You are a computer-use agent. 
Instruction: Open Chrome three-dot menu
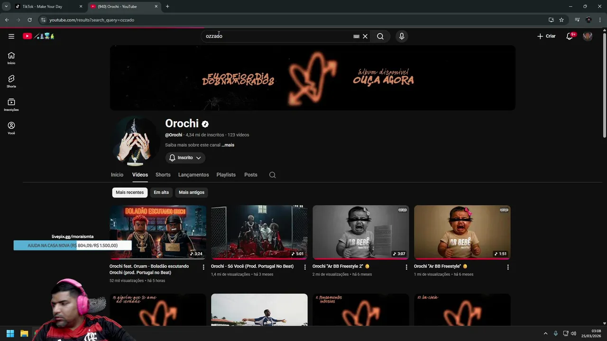pos(600,20)
